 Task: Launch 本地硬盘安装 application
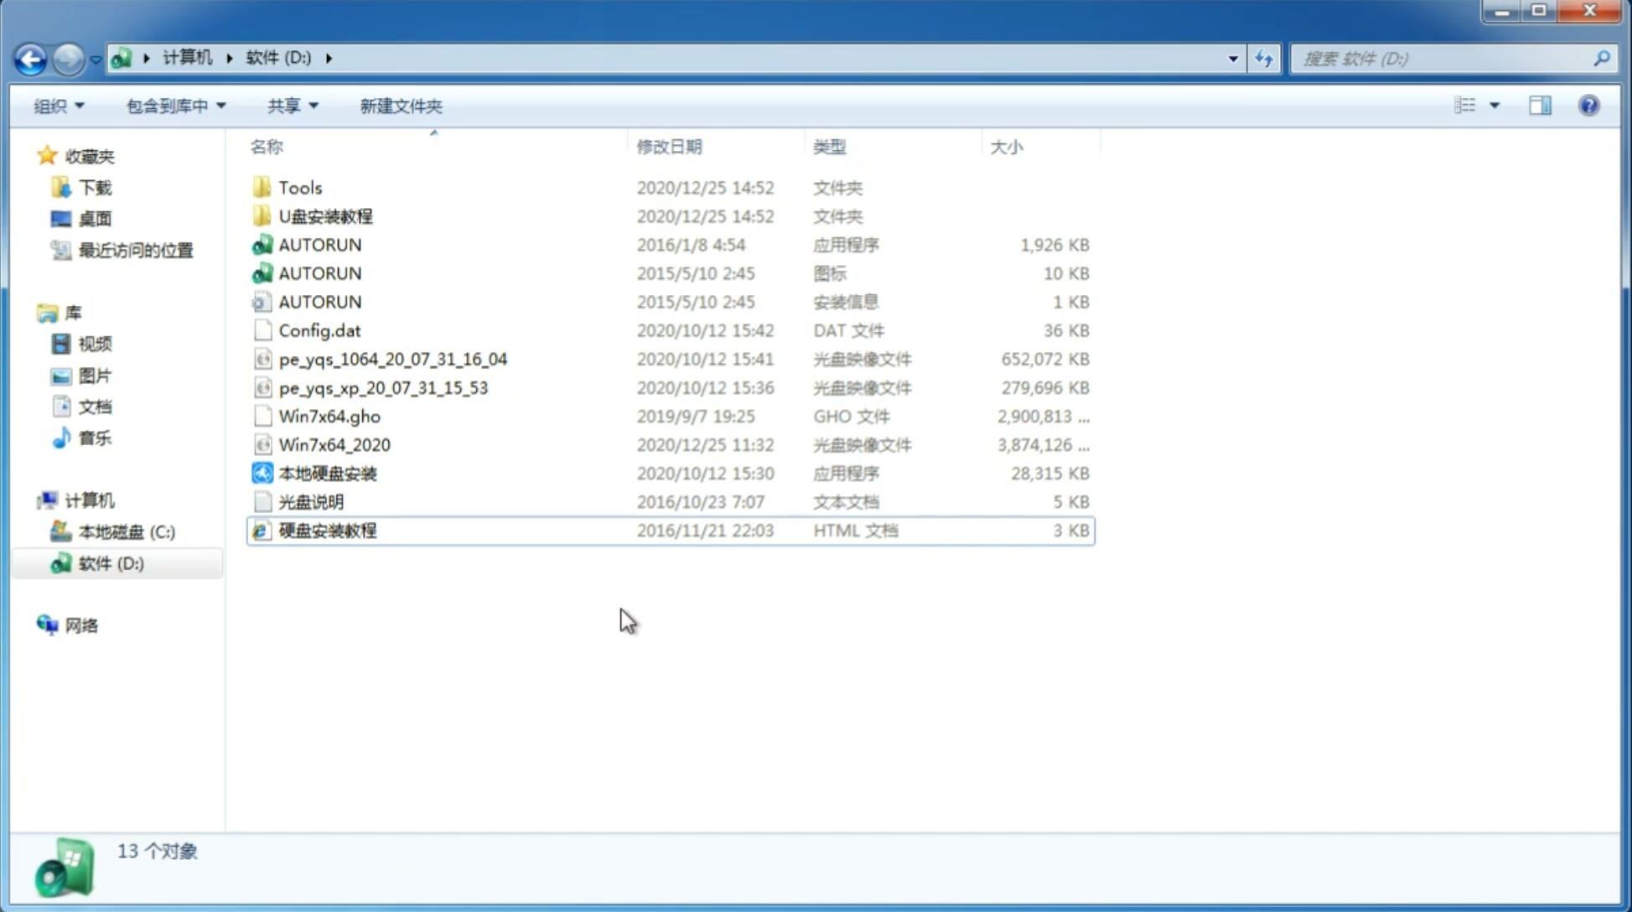click(x=327, y=473)
